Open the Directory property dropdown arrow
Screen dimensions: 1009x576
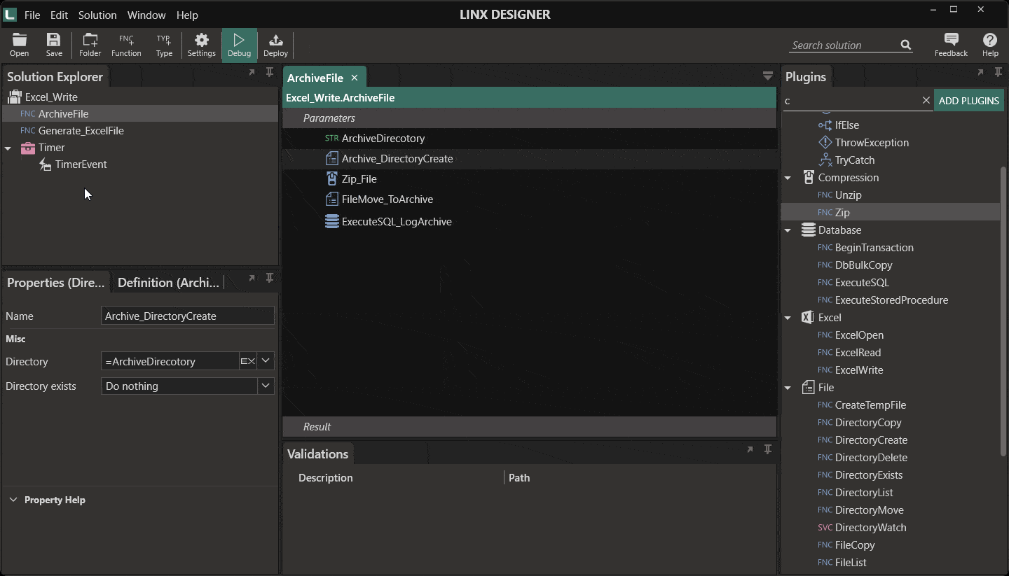coord(265,361)
